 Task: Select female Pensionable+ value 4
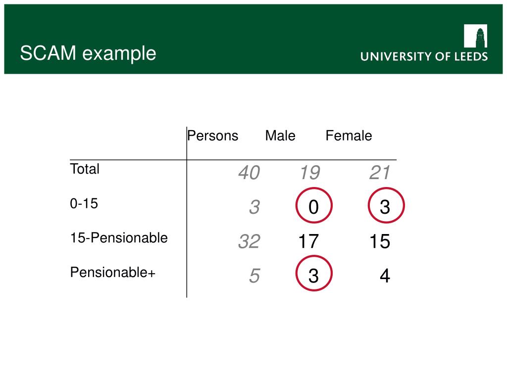click(x=385, y=276)
